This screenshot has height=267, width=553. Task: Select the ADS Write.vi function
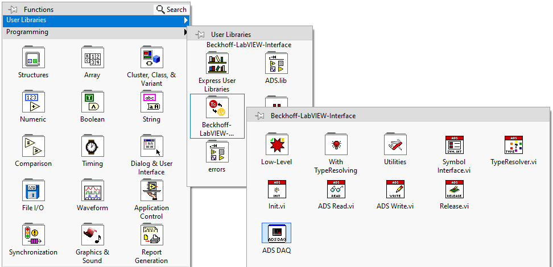395,190
